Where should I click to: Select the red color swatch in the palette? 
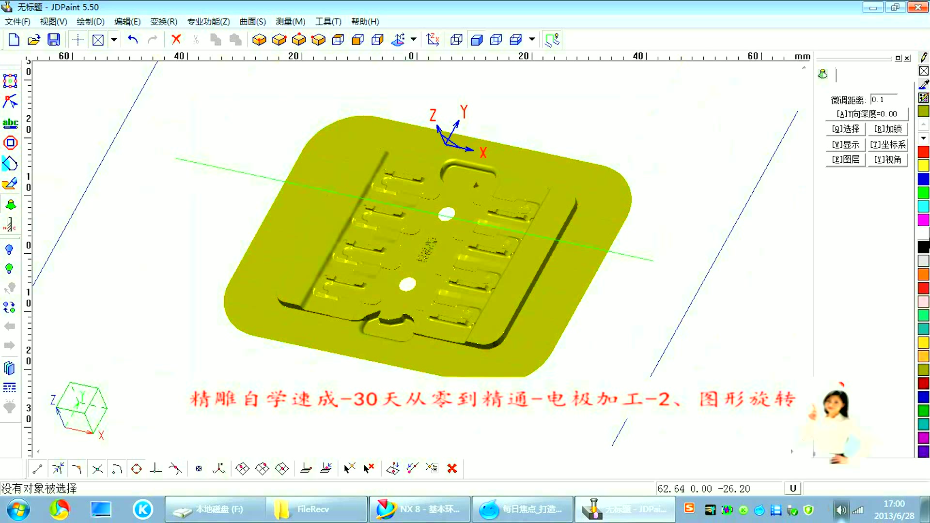[923, 151]
